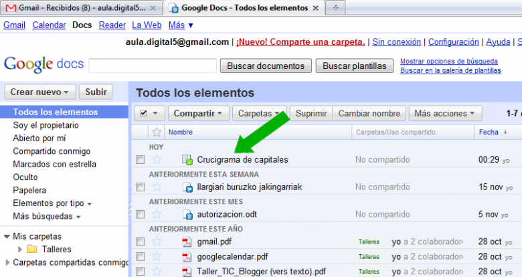
Task: Check the Ilargiari buruzko jakingarriak checkbox
Action: pos(140,187)
